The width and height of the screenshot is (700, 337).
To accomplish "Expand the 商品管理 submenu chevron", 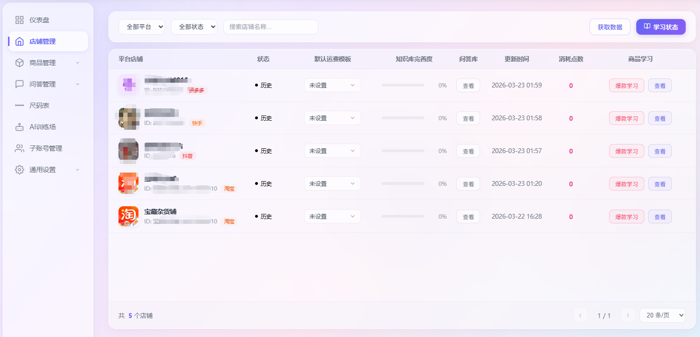I will coord(78,63).
